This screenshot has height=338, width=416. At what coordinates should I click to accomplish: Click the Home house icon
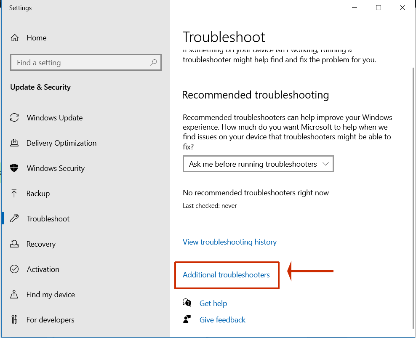pyautogui.click(x=15, y=37)
